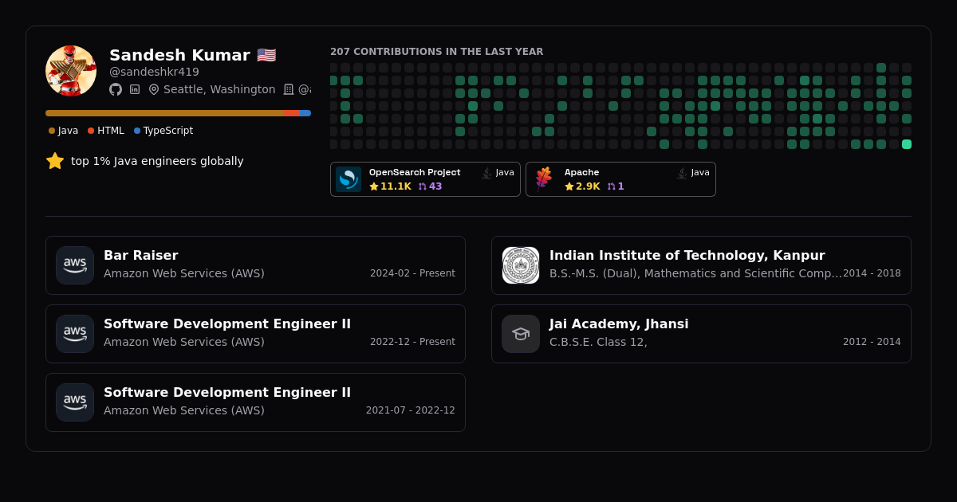Screen dimensions: 957x502
Task: Open the LinkedIn profile icon
Action: (x=135, y=89)
